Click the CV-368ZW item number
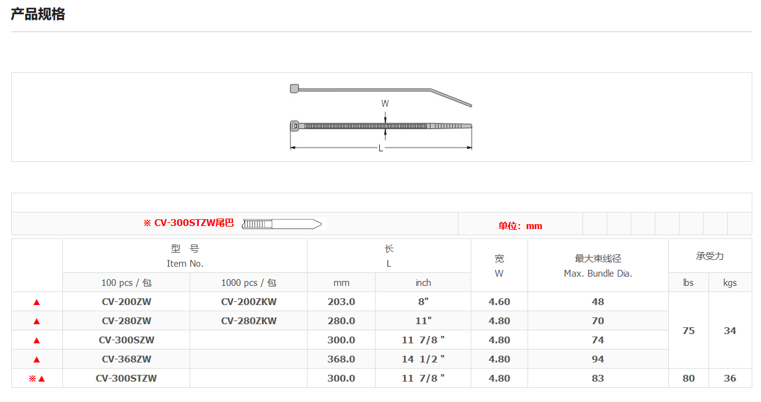 point(126,359)
